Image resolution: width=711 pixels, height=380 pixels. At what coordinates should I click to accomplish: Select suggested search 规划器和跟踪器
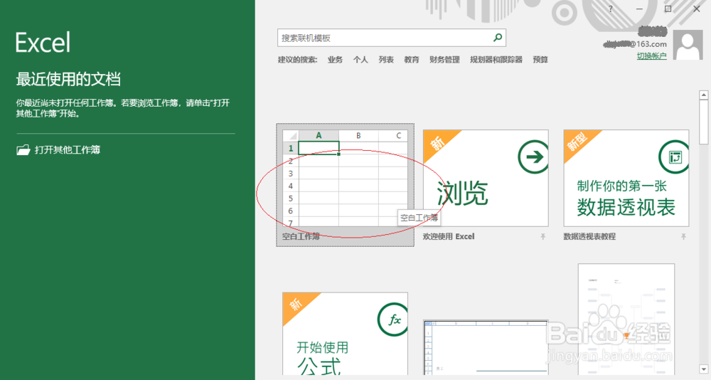pos(496,60)
